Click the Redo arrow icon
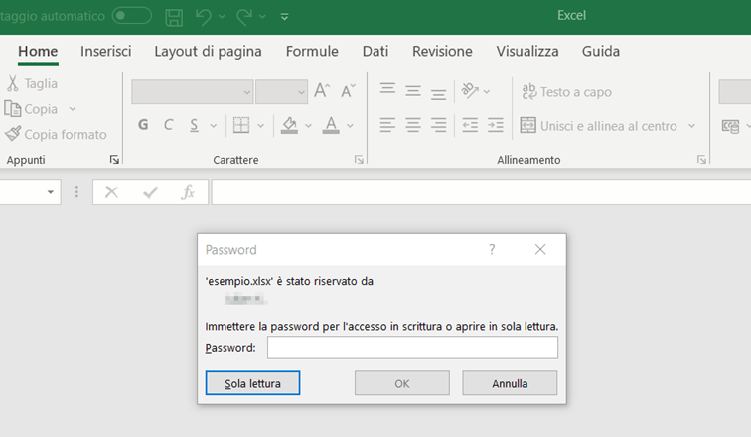This screenshot has width=751, height=437. [244, 17]
